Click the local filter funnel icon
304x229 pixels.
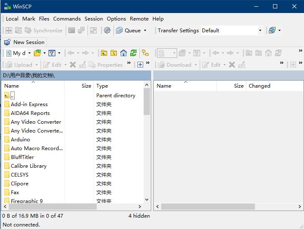coord(52,53)
